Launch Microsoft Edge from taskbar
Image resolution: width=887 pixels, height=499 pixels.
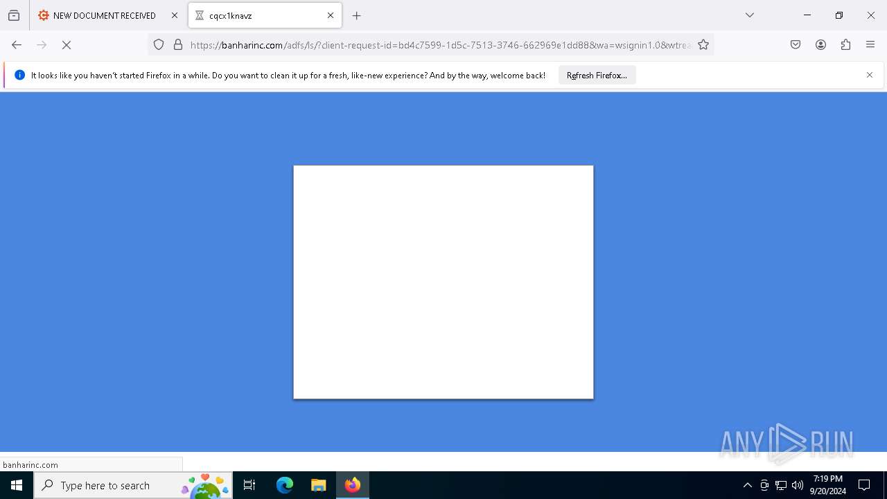click(x=285, y=485)
